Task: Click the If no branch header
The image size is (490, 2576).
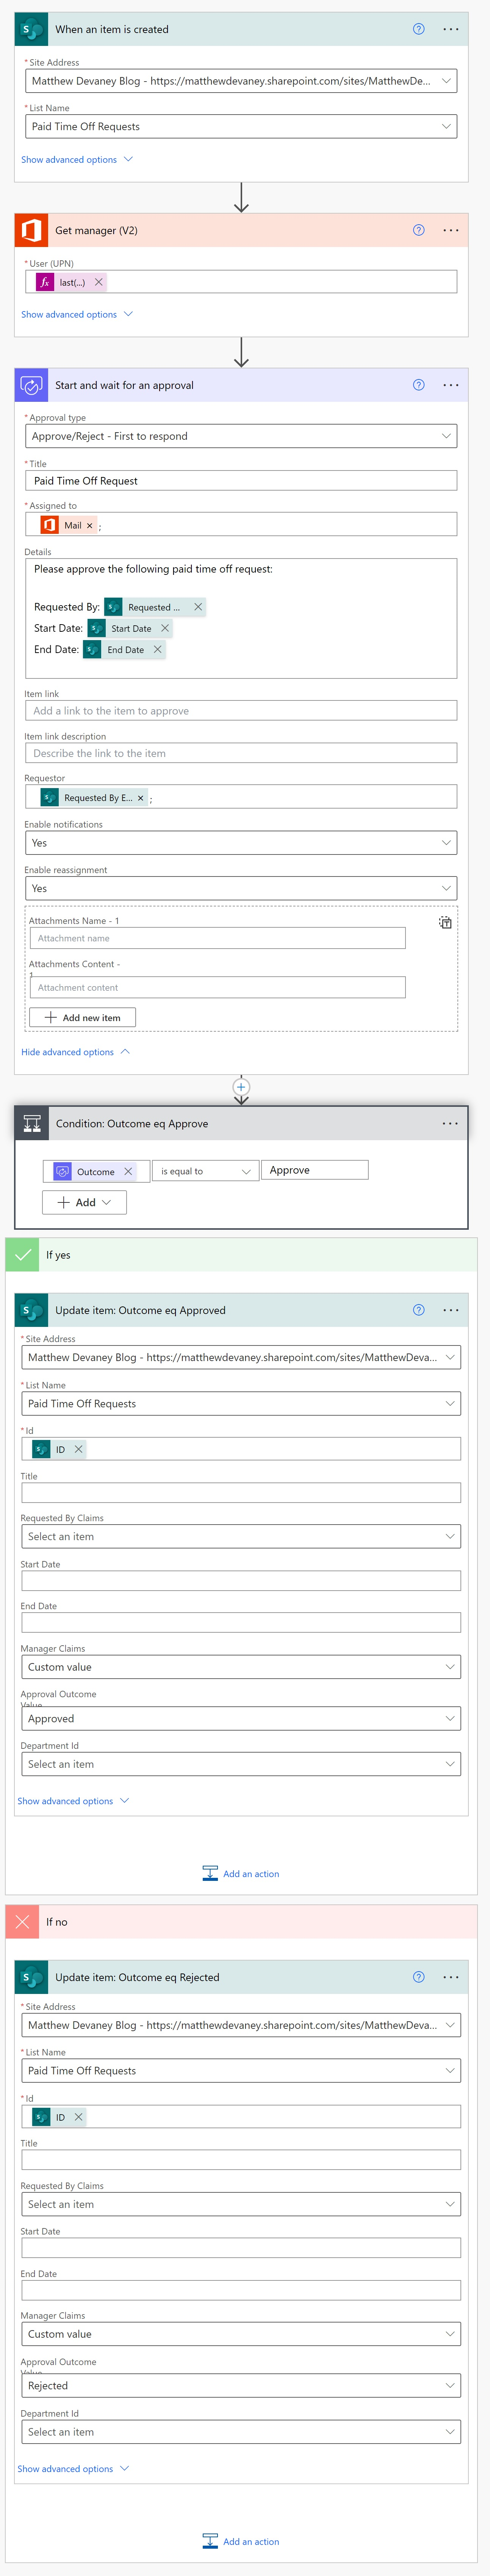Action: 241,1922
